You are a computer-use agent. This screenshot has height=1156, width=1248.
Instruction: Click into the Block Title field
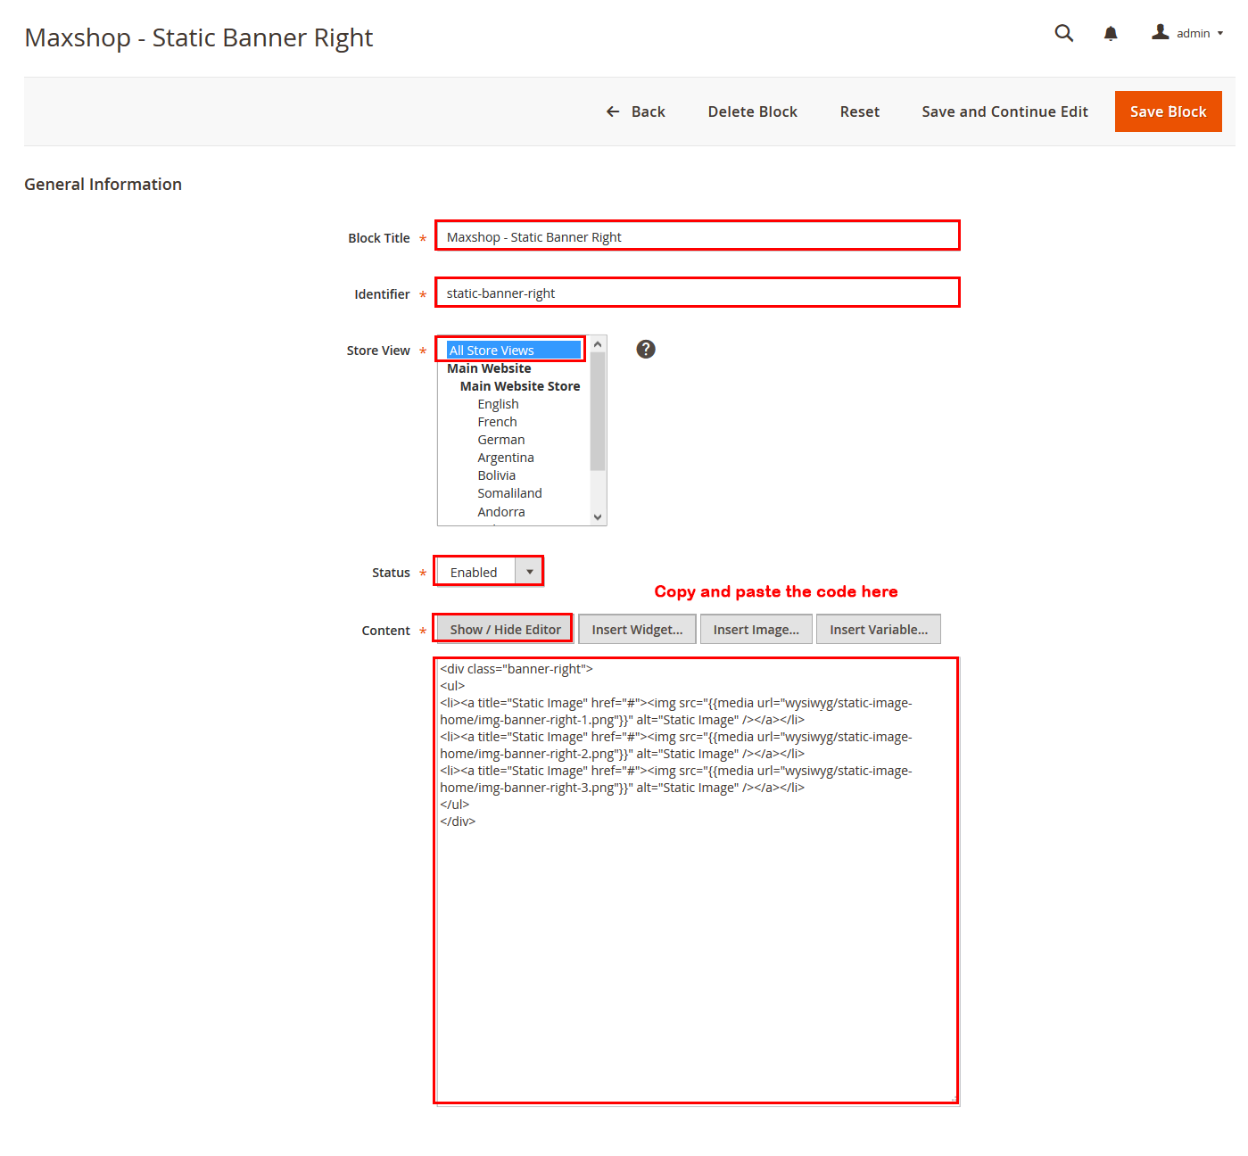697,236
